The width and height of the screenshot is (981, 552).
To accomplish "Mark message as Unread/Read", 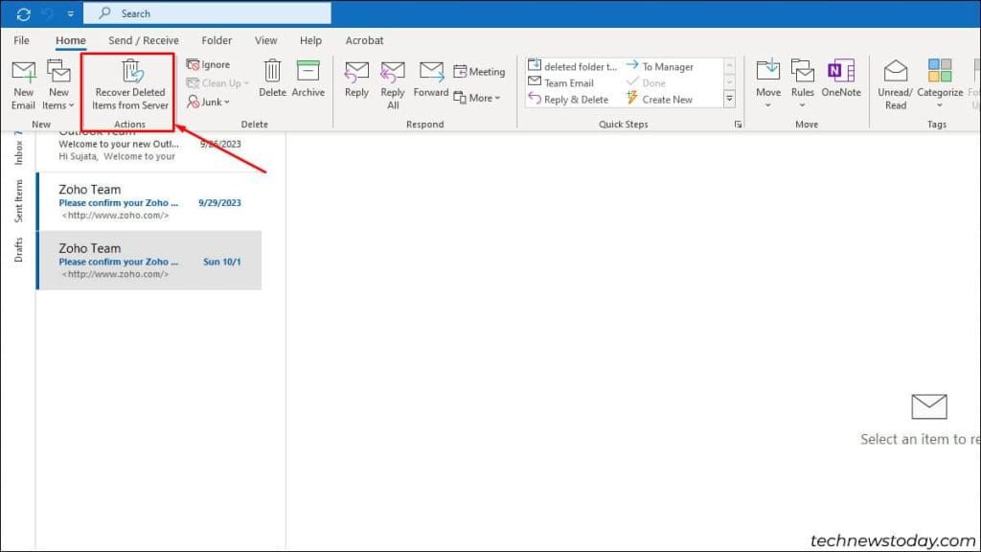I will point(895,82).
